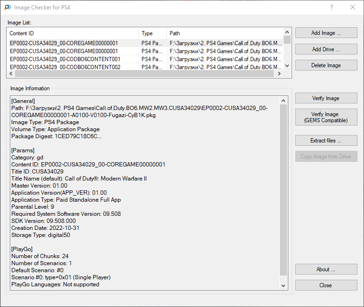The height and width of the screenshot is (307, 364).
Task: Open the About dialog
Action: pos(326,269)
